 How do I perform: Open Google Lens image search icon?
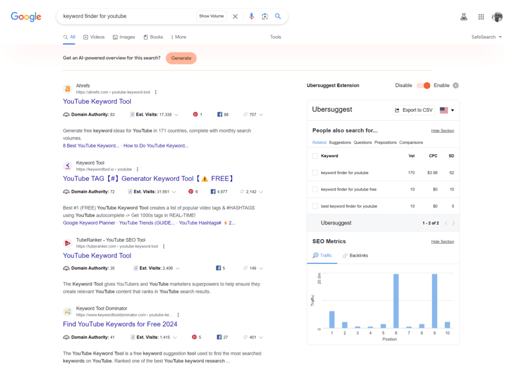(264, 16)
